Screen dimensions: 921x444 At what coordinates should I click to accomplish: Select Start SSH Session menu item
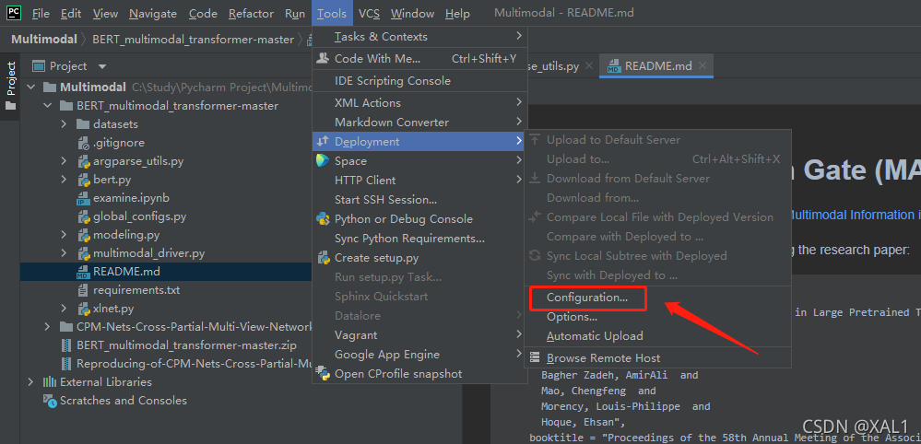point(419,199)
